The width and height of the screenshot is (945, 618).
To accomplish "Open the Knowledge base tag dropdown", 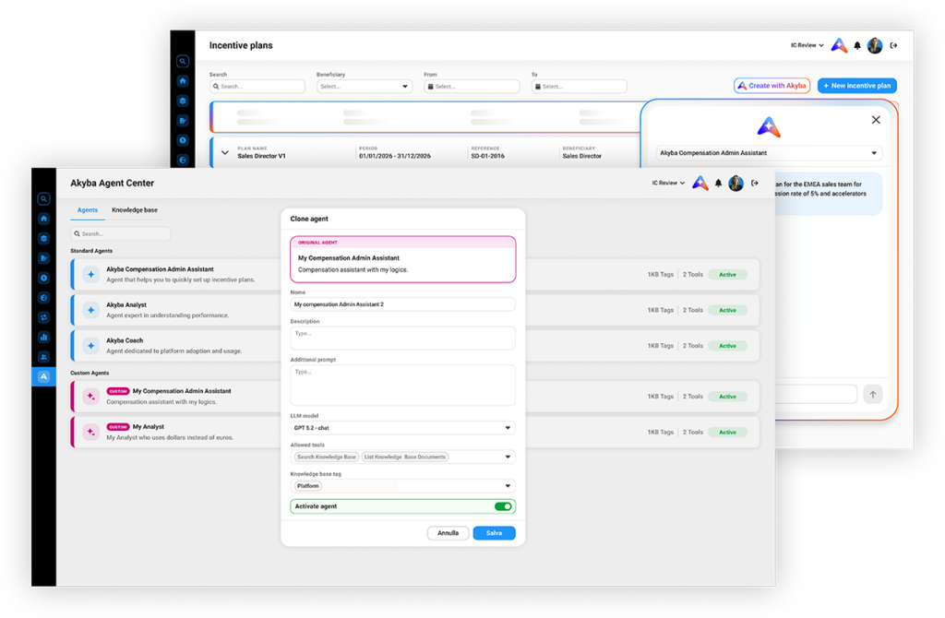I will [x=402, y=485].
